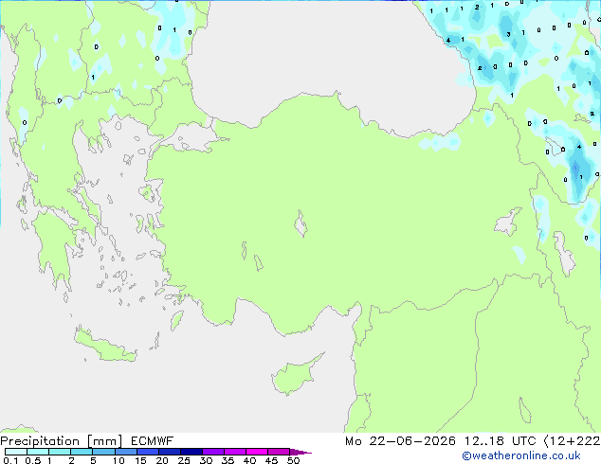
Task: Open the weatheronline.co.uk copyright link
Action: (x=521, y=455)
